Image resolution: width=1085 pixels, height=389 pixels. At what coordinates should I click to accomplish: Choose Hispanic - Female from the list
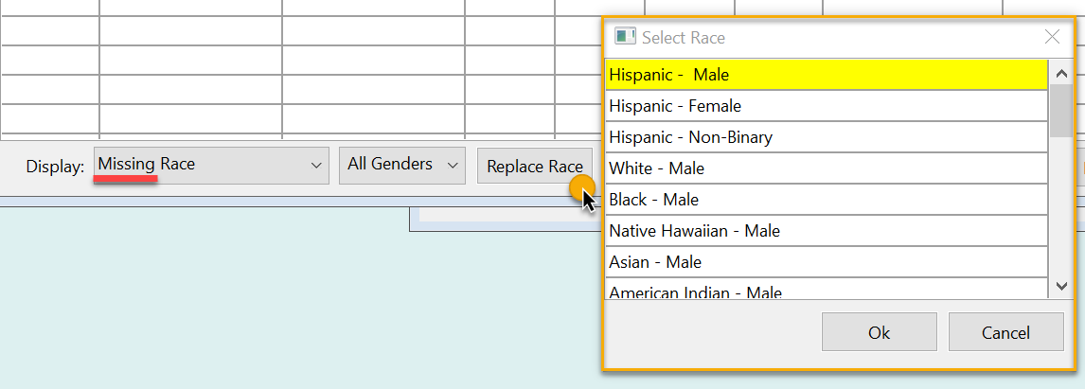825,106
